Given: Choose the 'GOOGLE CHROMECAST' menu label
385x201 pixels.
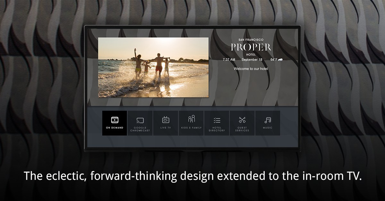Looking at the screenshot, I should click(140, 129).
